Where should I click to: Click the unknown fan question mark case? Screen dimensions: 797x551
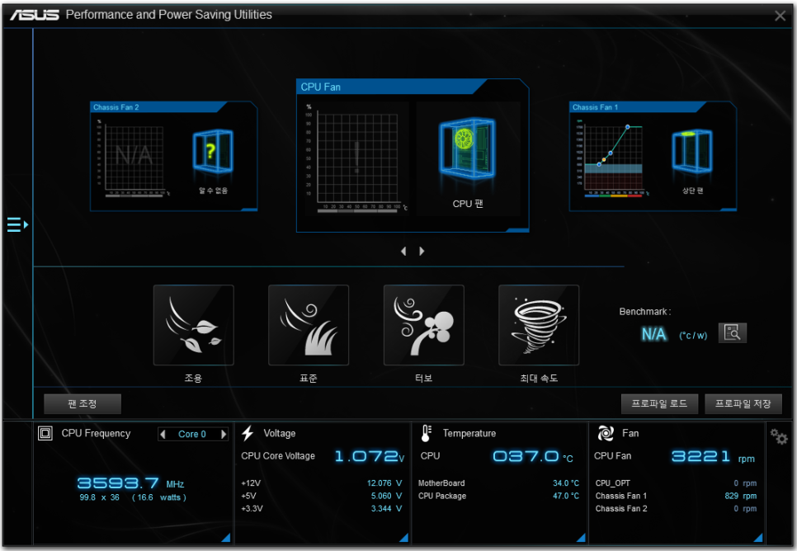click(213, 152)
